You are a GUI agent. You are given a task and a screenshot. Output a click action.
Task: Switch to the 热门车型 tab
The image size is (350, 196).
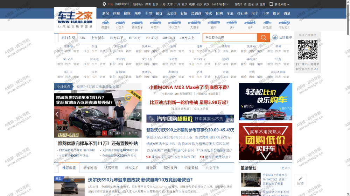tap(68, 38)
